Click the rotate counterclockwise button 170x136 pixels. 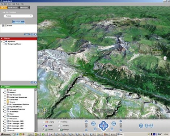pos(93,124)
